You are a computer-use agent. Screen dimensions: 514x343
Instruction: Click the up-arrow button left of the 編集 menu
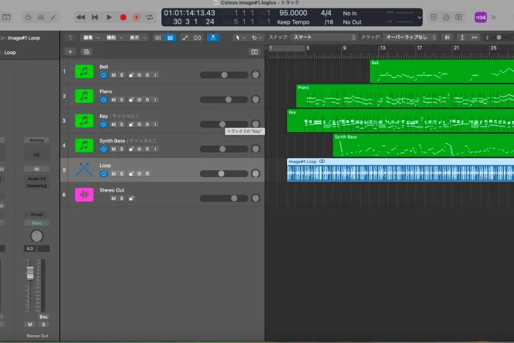click(70, 38)
